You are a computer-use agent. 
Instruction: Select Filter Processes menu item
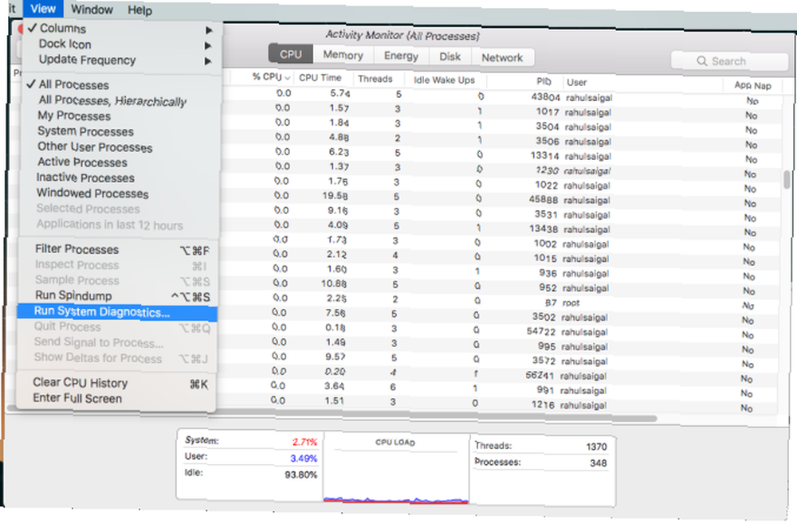(x=118, y=249)
